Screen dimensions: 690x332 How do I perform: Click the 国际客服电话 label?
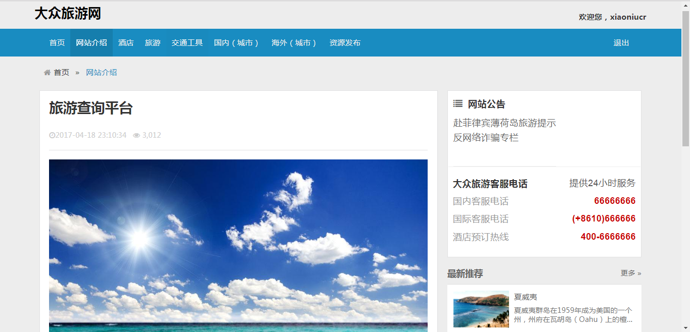[x=481, y=219]
